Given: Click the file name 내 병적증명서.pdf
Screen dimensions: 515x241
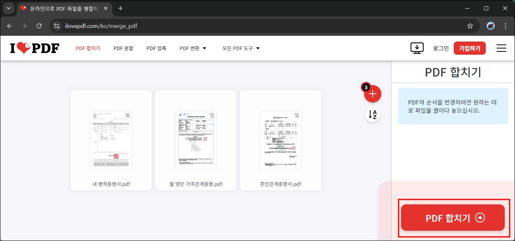Looking at the screenshot, I should click(x=111, y=184).
